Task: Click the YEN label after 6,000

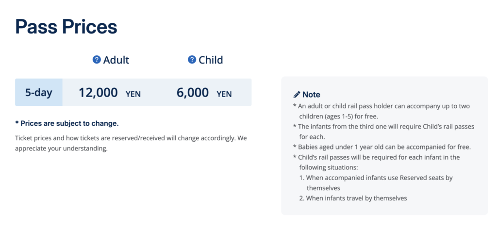Action: pyautogui.click(x=224, y=94)
